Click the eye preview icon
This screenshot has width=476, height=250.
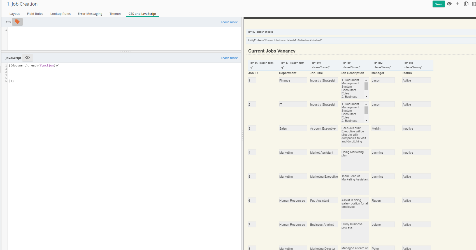449,4
